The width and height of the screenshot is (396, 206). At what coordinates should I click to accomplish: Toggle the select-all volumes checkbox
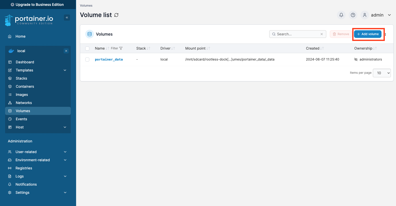point(87,48)
